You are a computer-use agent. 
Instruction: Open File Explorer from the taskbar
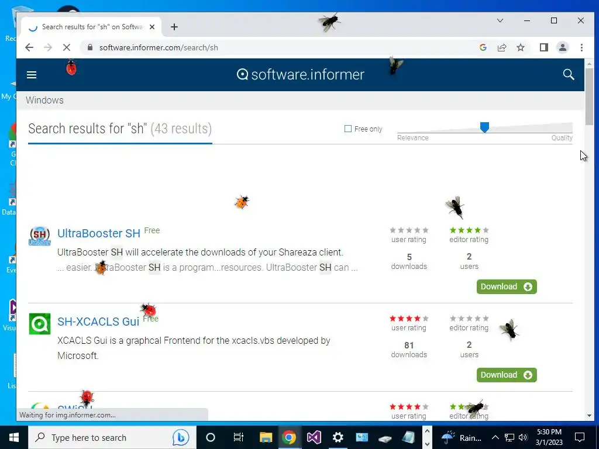click(266, 437)
